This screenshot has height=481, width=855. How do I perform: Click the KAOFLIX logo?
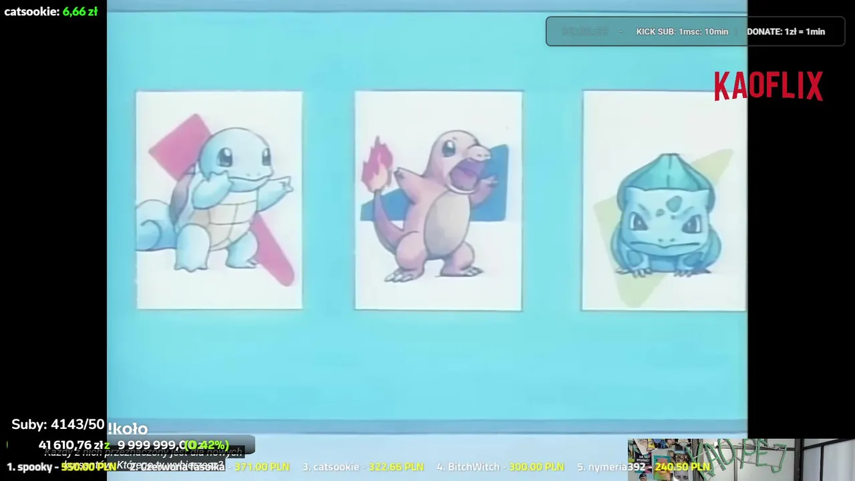pos(768,86)
